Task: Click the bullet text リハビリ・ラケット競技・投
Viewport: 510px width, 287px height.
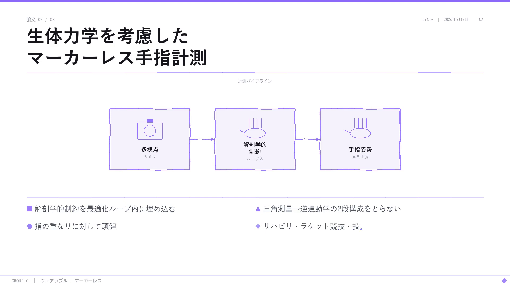Action: (x=311, y=226)
